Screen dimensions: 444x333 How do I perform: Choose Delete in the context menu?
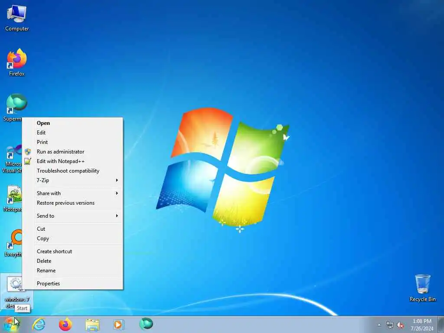[x=73, y=261]
